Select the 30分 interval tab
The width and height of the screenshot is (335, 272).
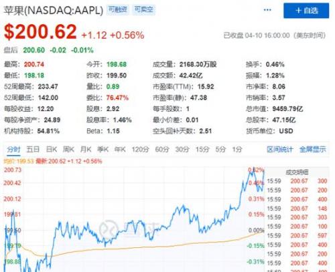pyautogui.click(x=182, y=149)
